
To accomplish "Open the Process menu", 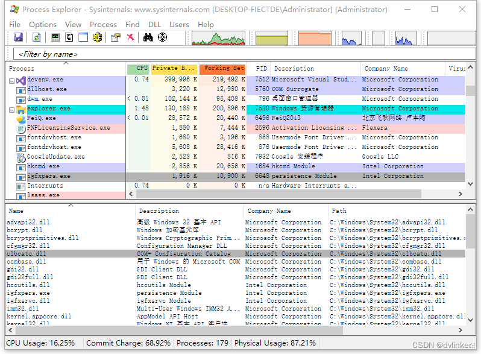I will coord(103,25).
